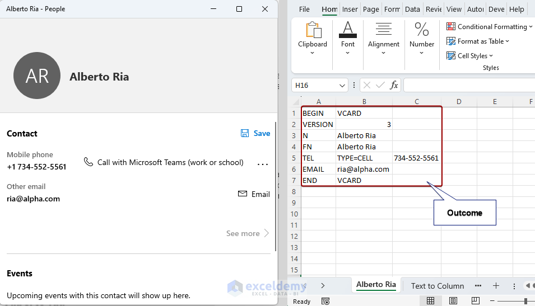535x306 pixels.
Task: Switch to the Alberto Ria sheet tab
Action: tap(376, 285)
